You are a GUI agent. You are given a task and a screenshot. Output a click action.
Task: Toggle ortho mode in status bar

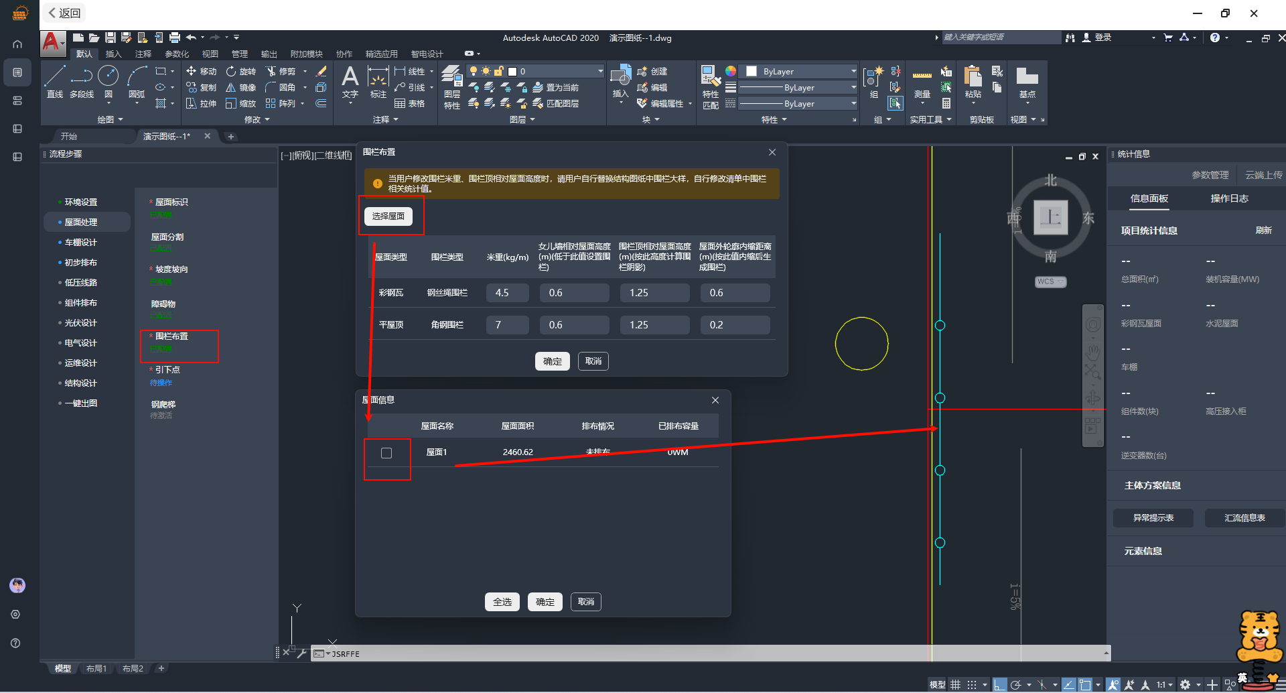999,684
